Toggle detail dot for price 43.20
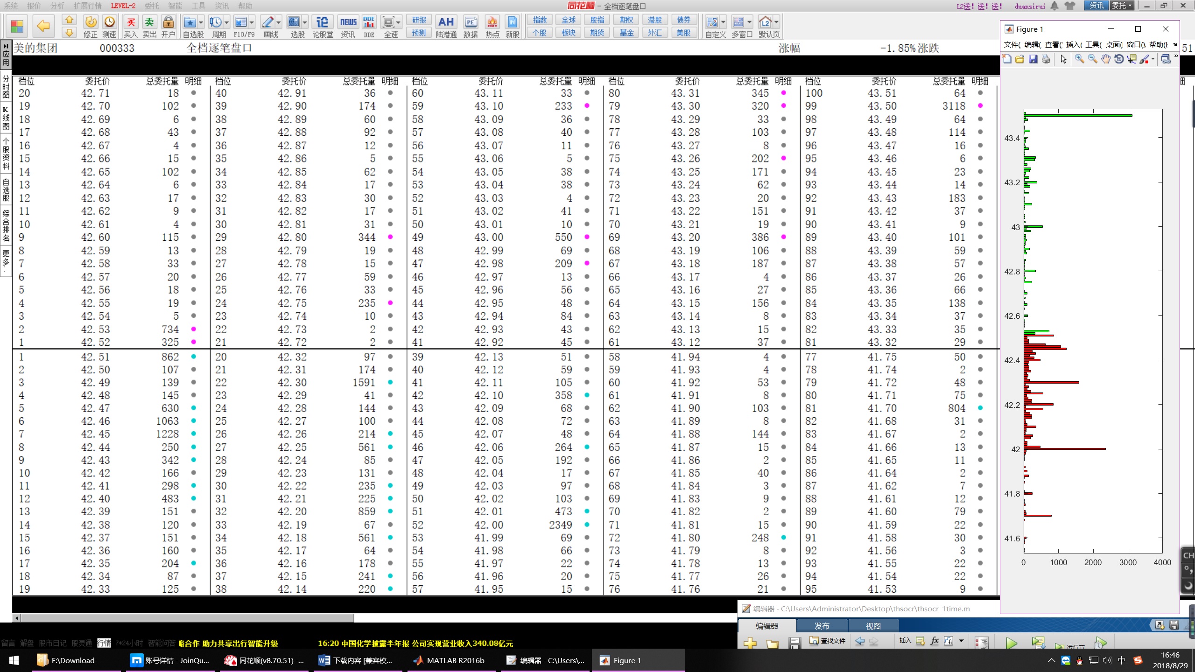The width and height of the screenshot is (1195, 672). pyautogui.click(x=784, y=237)
